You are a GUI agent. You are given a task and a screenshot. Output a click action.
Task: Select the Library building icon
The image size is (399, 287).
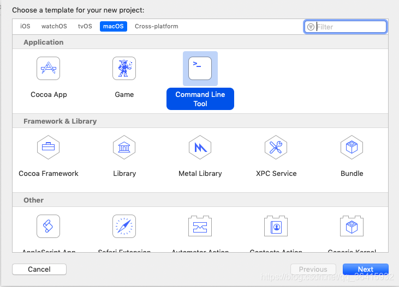pyautogui.click(x=124, y=147)
